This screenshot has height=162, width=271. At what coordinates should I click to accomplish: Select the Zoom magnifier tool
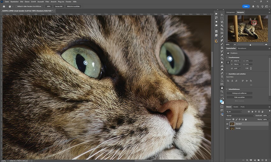(222, 91)
